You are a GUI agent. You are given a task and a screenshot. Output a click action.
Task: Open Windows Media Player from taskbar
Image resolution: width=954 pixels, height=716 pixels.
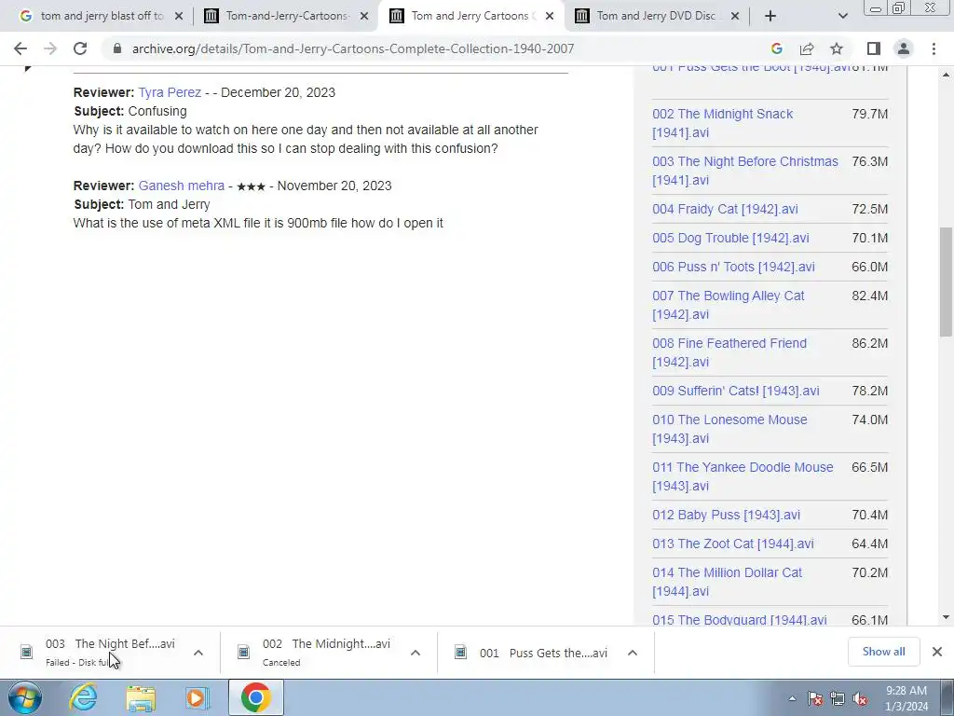[x=198, y=697]
